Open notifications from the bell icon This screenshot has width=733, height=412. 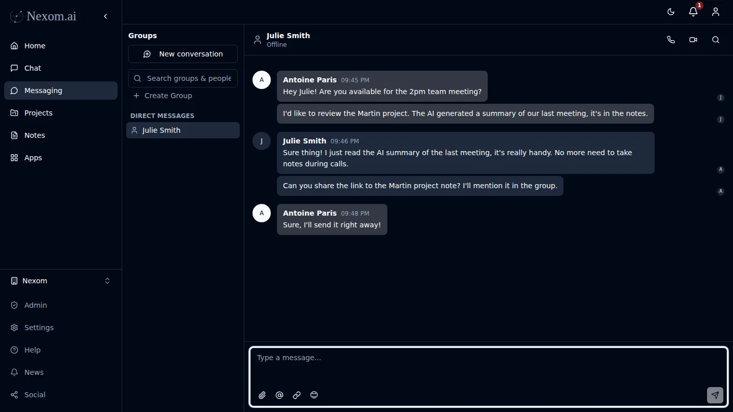693,12
